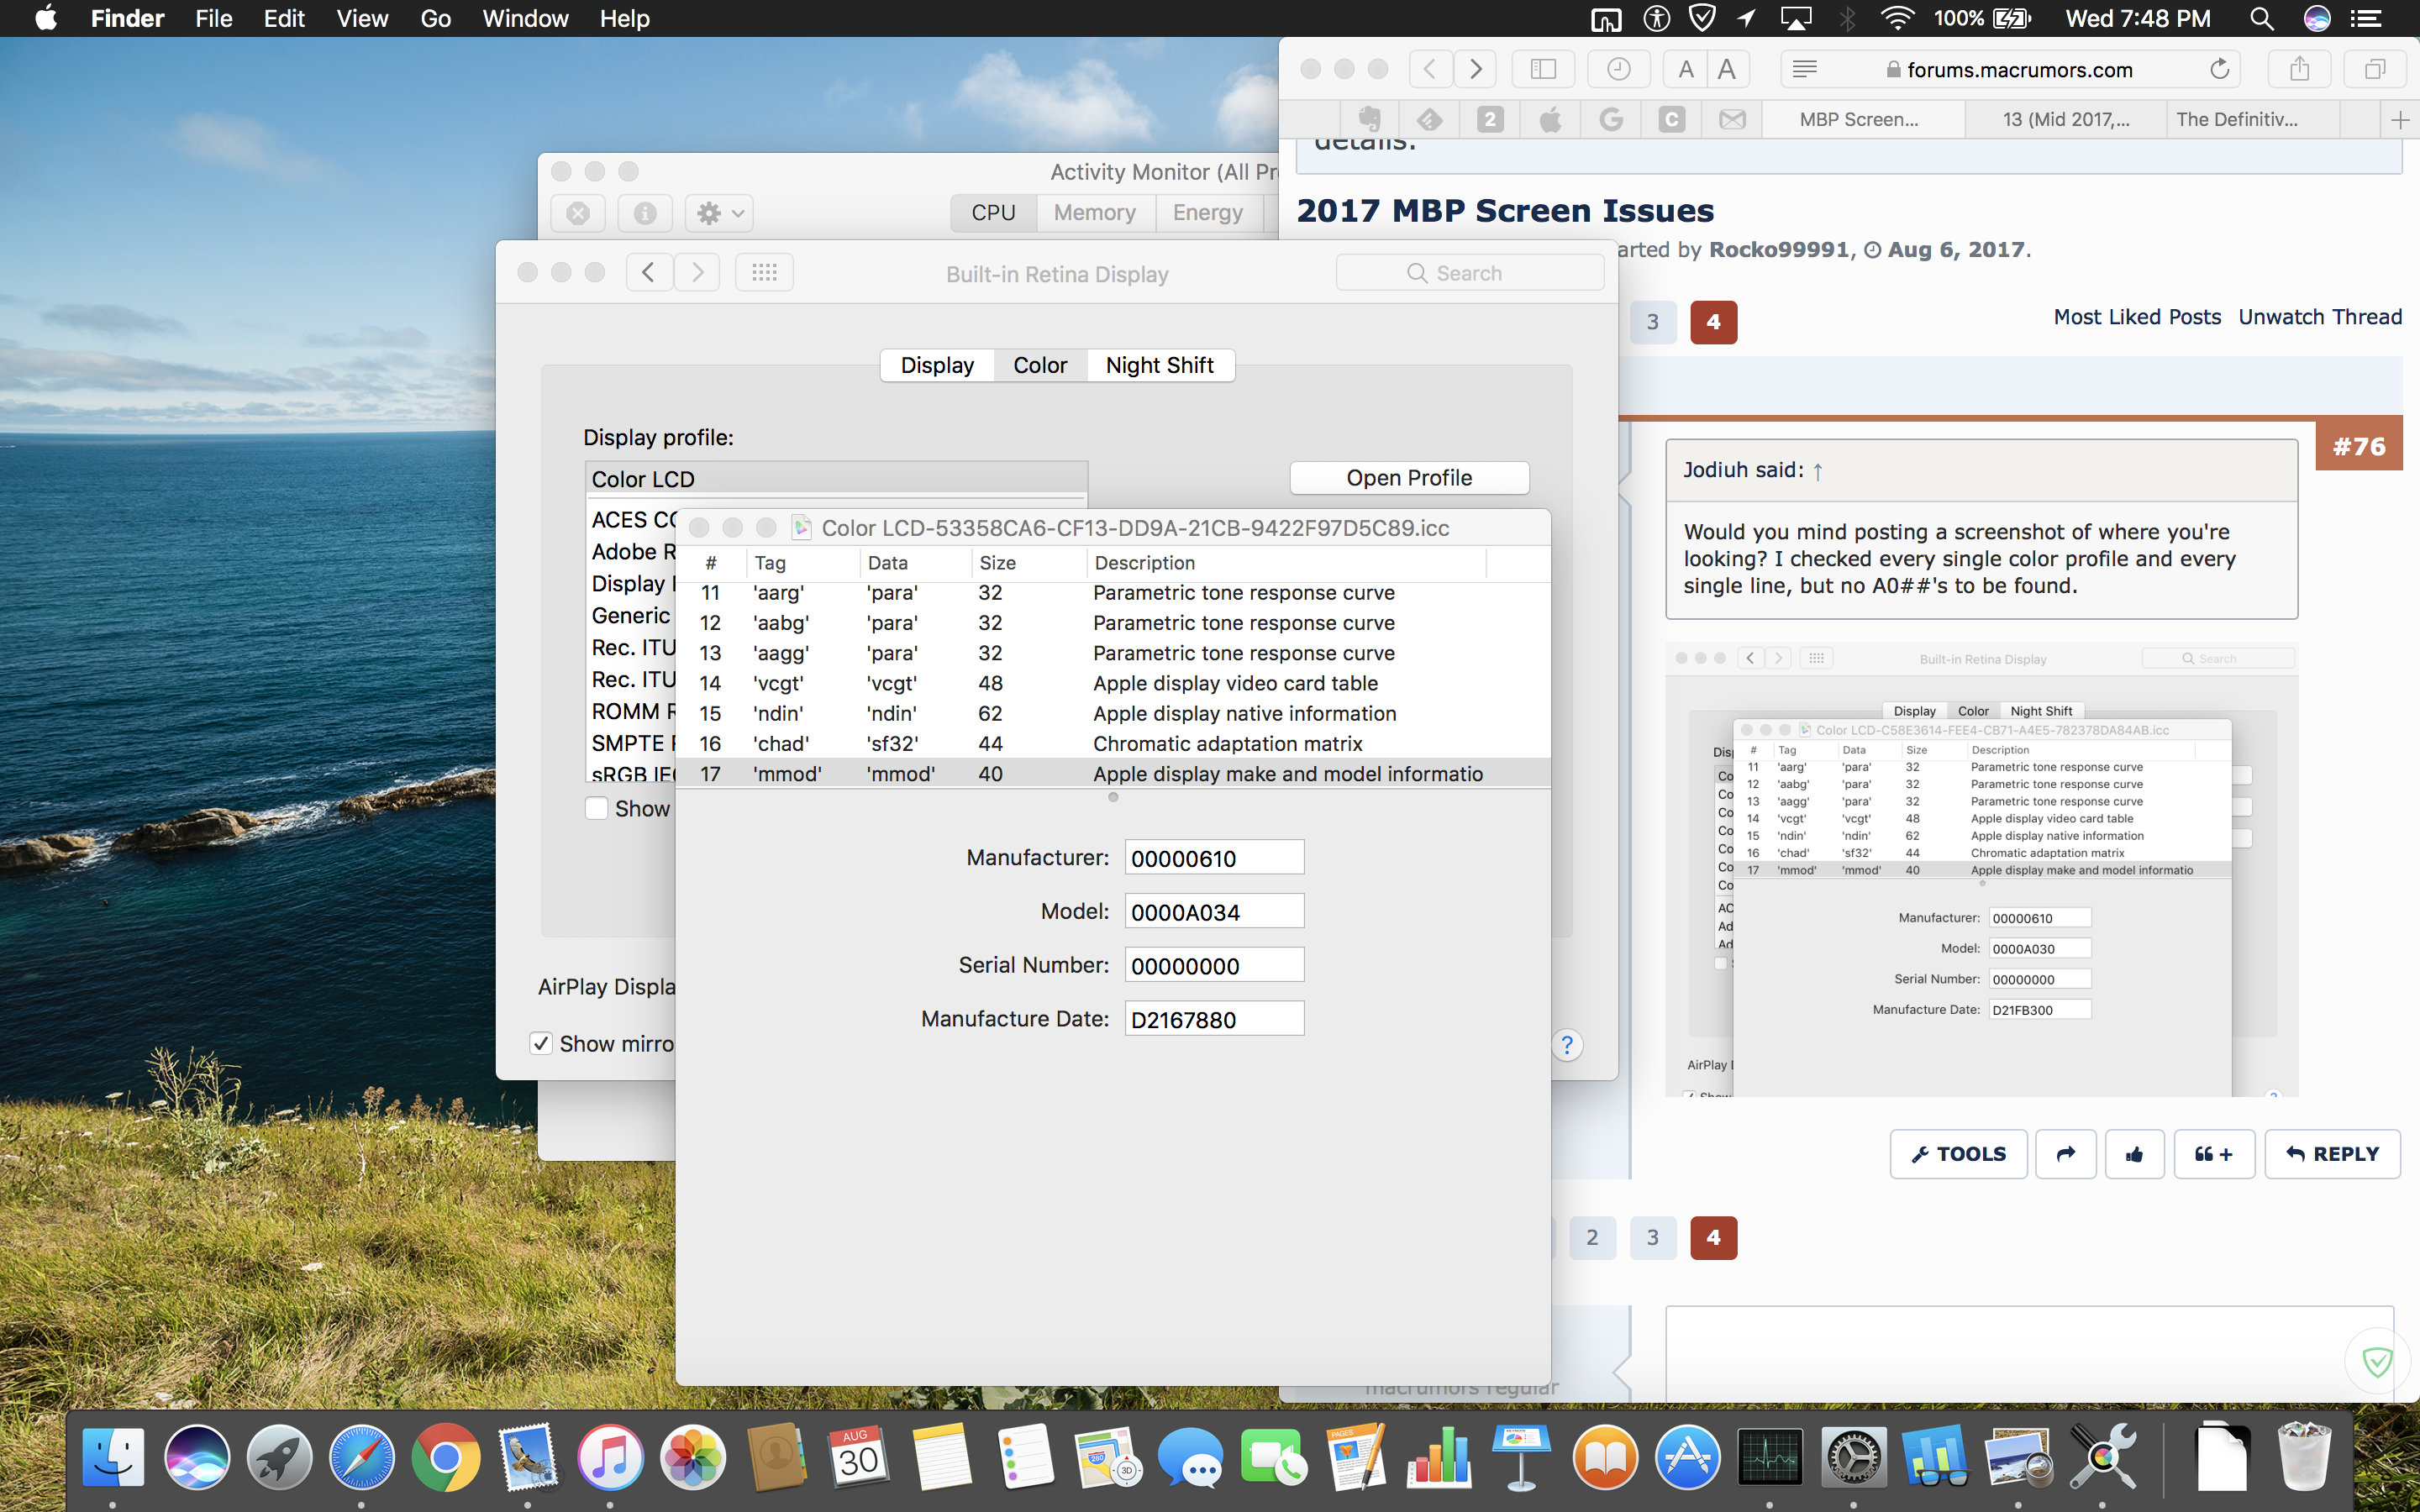Viewport: 2420px width, 1512px height.
Task: Click Activity Monitor inspect info icon
Action: [x=645, y=213]
